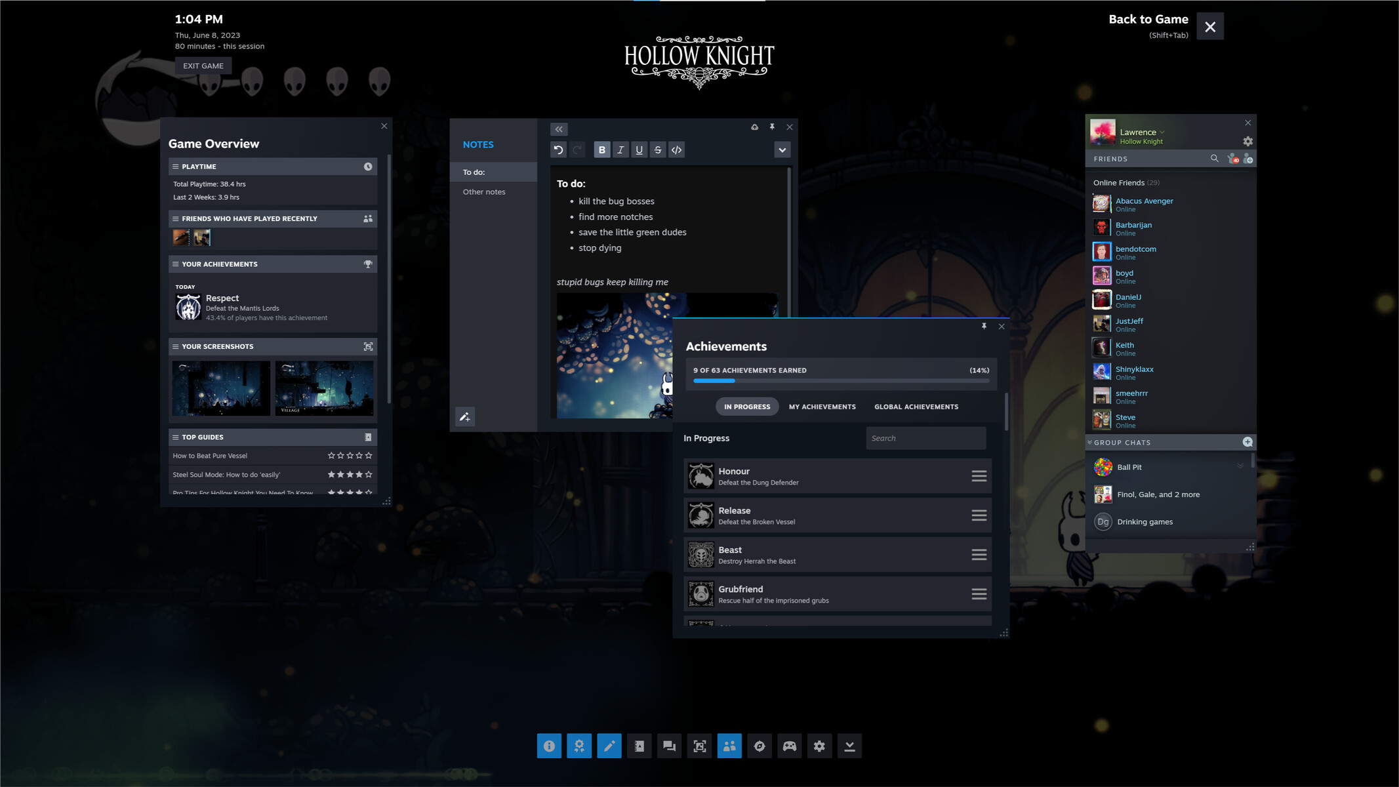This screenshot has width=1399, height=787.
Task: Click the Search field in Achievements panel
Action: click(x=924, y=437)
